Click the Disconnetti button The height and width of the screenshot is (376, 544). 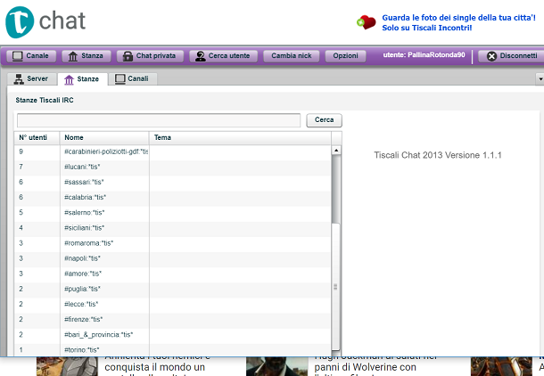pyautogui.click(x=511, y=56)
